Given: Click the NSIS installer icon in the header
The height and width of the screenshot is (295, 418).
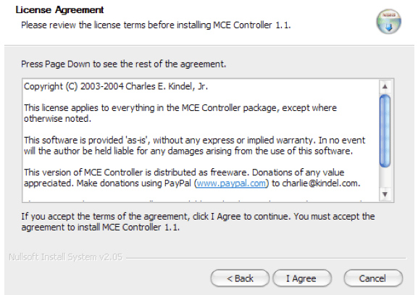Looking at the screenshot, I should click(x=389, y=22).
